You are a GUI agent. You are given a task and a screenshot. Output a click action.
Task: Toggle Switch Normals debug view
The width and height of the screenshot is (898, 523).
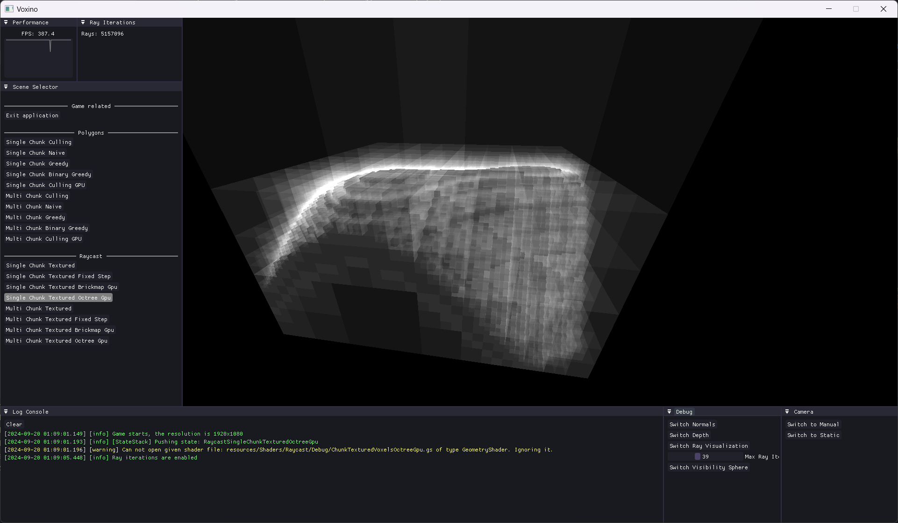pyautogui.click(x=692, y=424)
